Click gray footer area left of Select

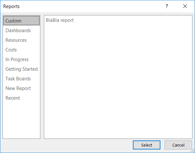(x=67, y=145)
